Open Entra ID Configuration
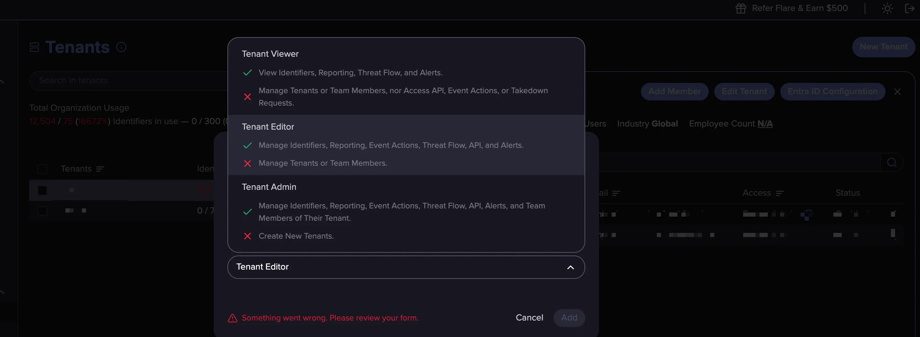 click(x=833, y=92)
